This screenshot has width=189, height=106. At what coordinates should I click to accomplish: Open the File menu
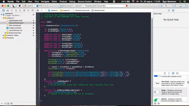[18, 1]
